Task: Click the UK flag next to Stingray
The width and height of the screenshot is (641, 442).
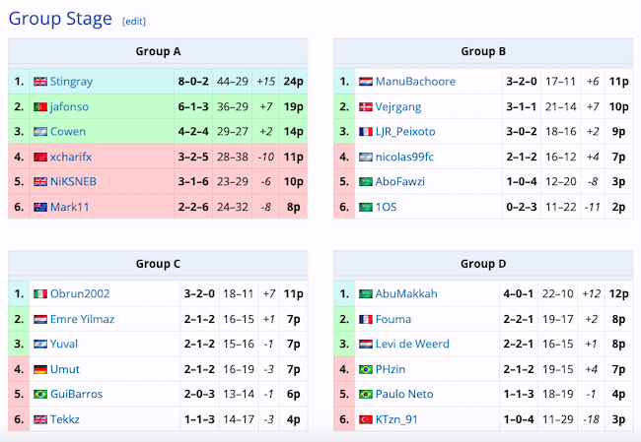Action: click(40, 82)
